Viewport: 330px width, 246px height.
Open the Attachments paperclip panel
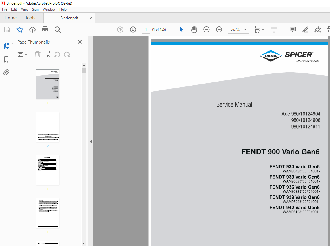tap(6, 73)
